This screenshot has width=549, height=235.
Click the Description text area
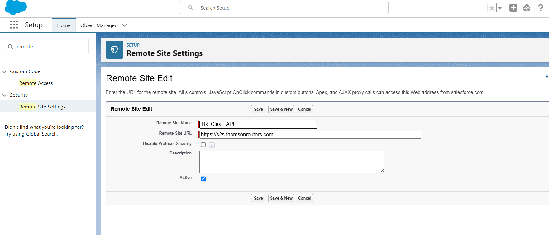pos(292,162)
